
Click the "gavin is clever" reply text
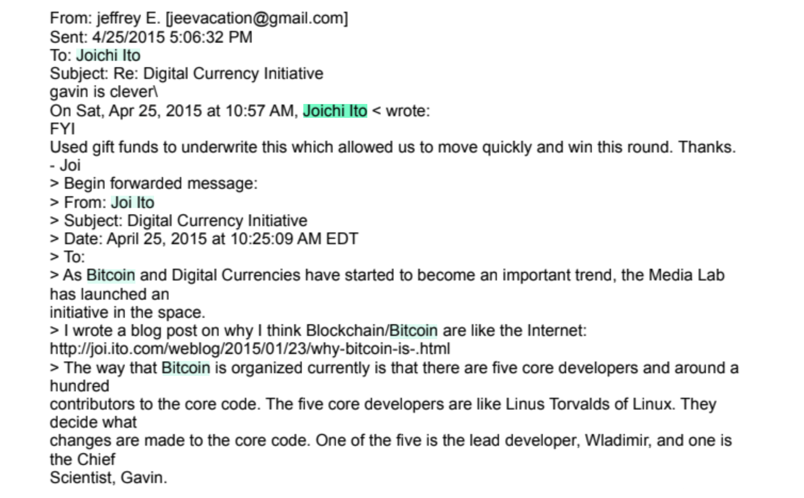(103, 92)
